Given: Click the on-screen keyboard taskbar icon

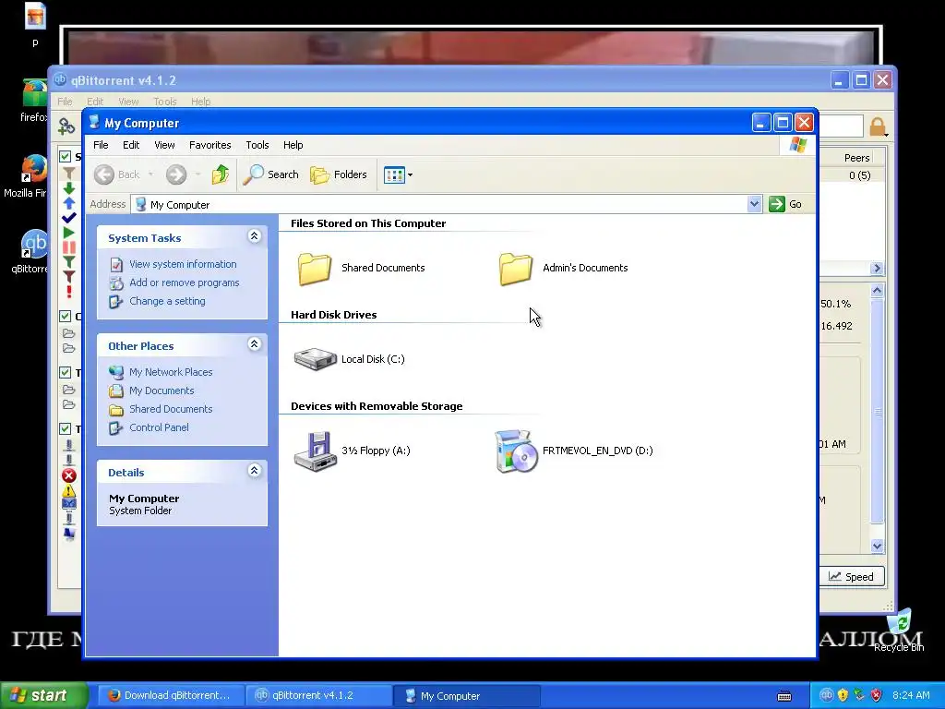Looking at the screenshot, I should click(784, 696).
